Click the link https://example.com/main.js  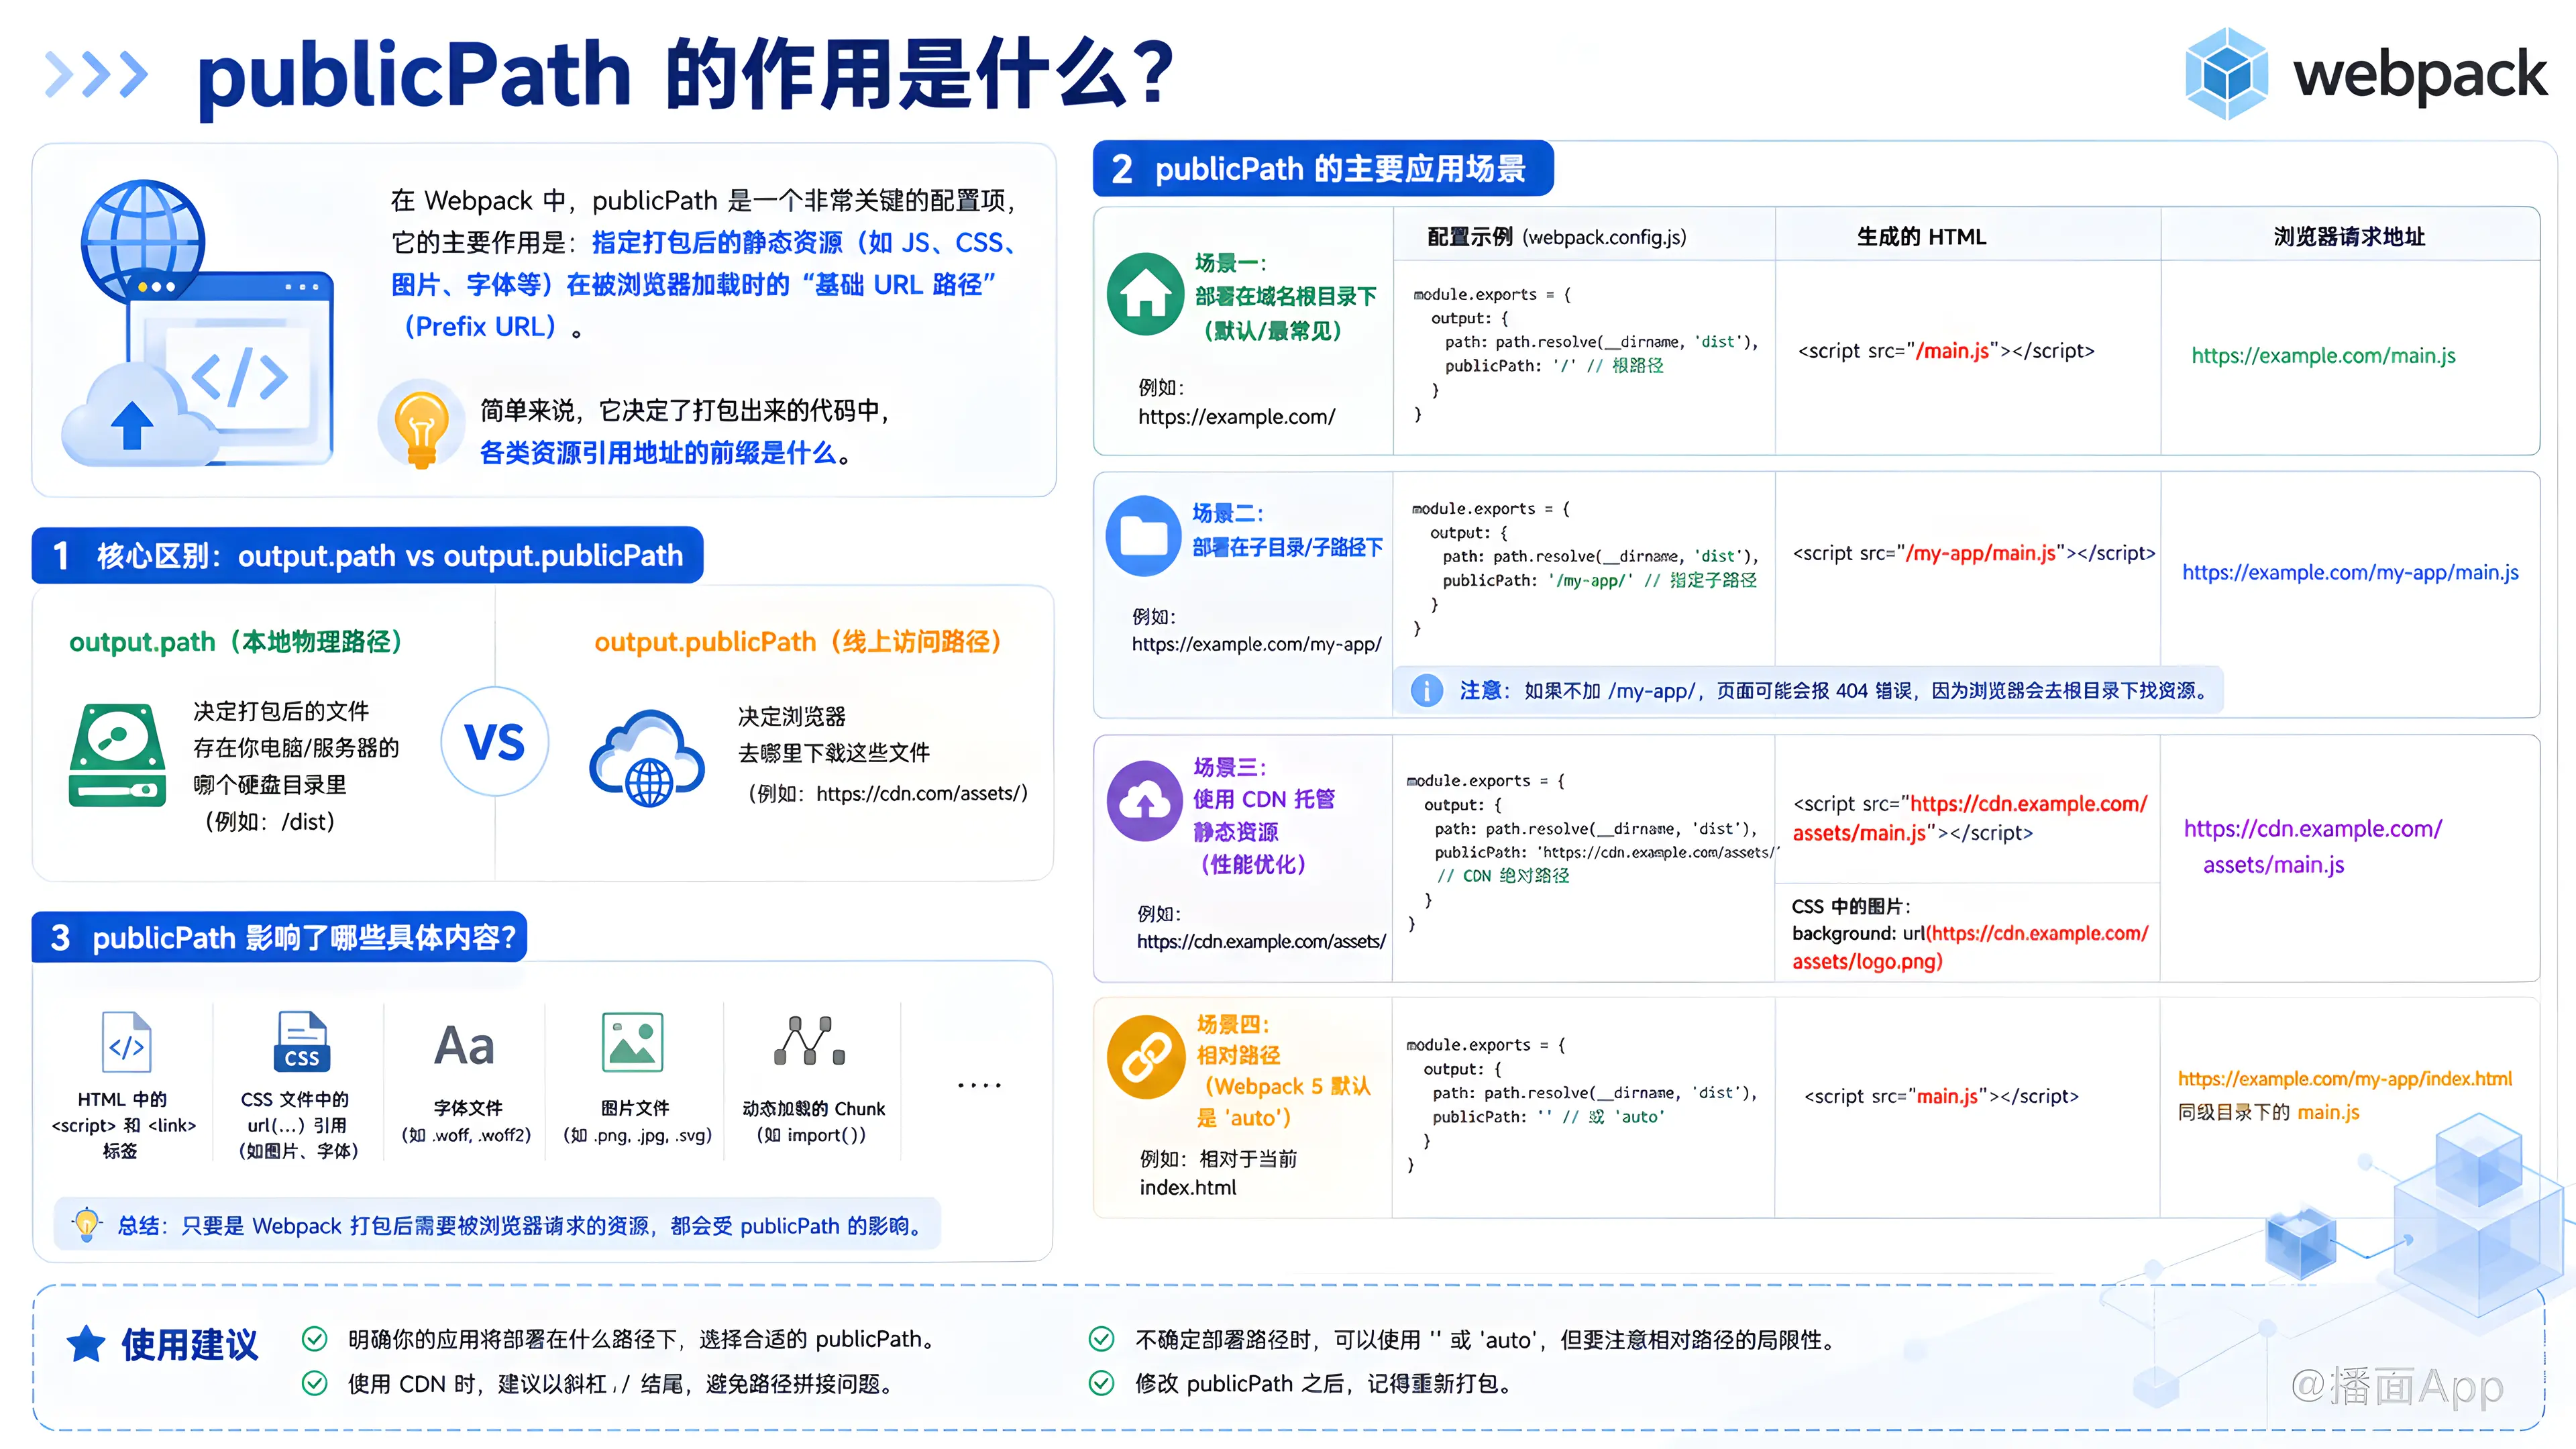2323,355
